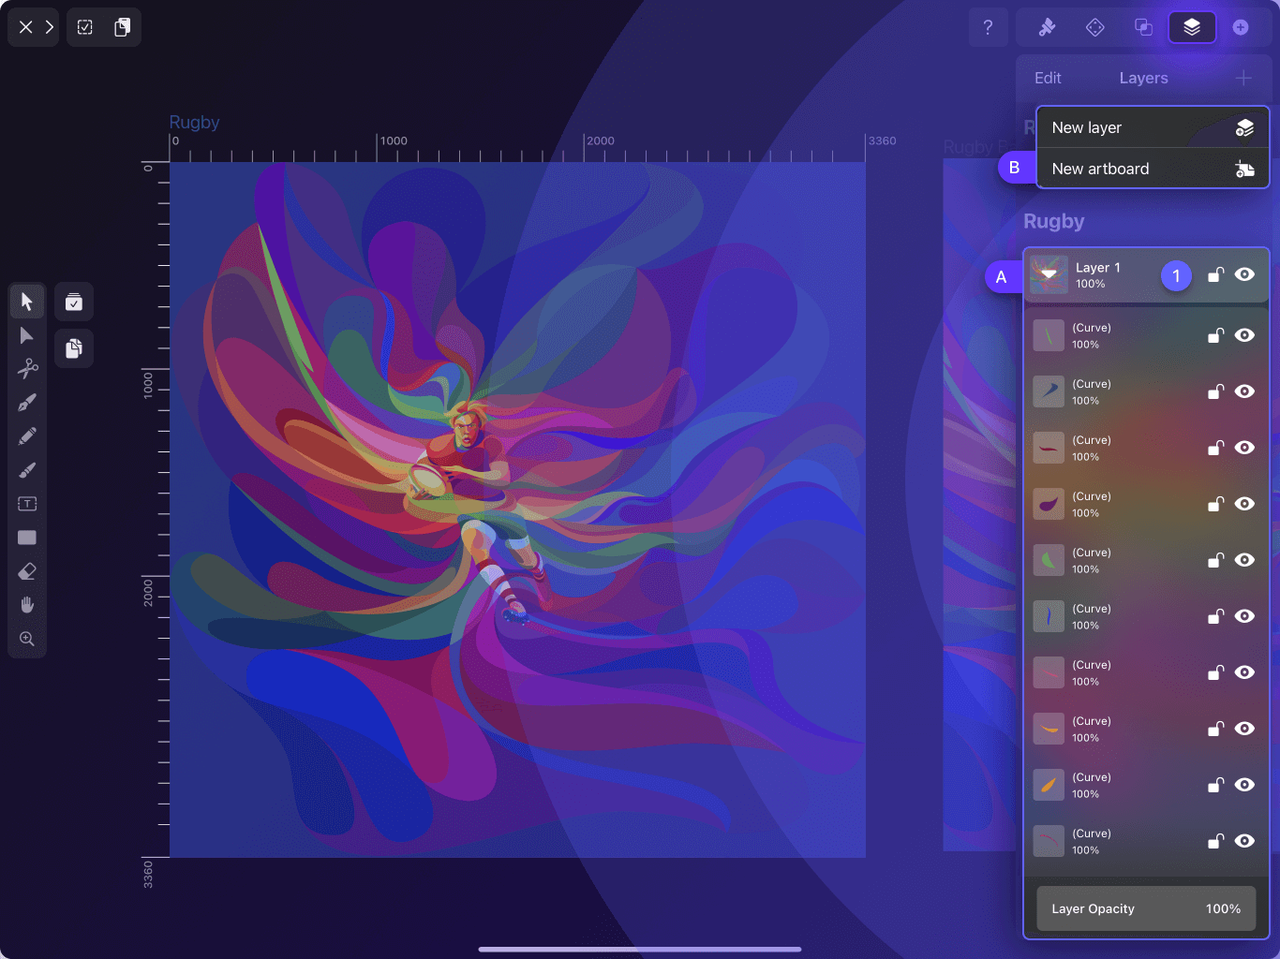This screenshot has height=959, width=1280.
Task: Choose New layer from the menu
Action: coord(1153,127)
